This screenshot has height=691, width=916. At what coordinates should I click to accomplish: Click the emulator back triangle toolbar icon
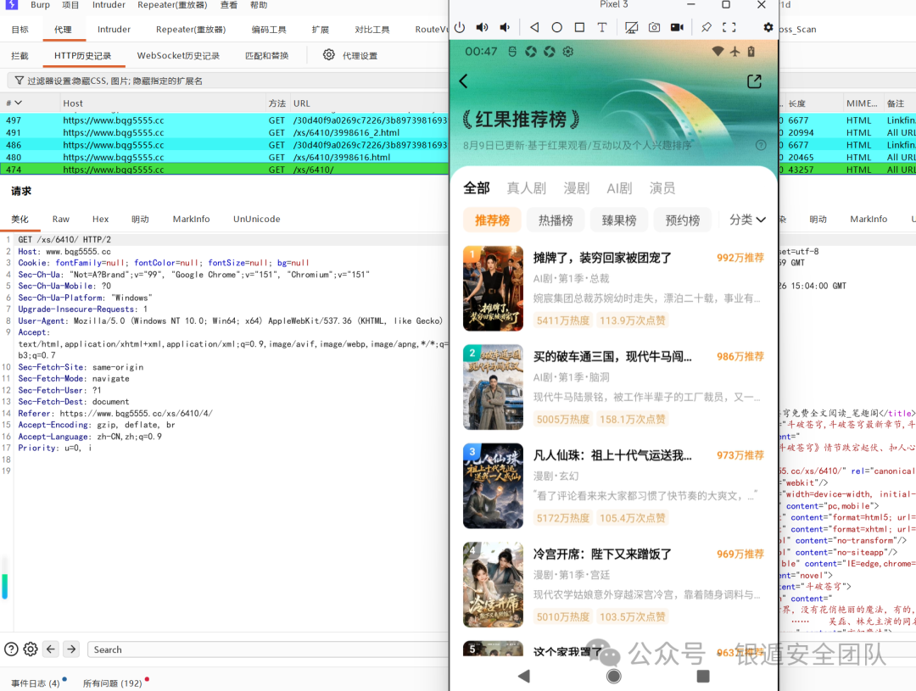[534, 27]
